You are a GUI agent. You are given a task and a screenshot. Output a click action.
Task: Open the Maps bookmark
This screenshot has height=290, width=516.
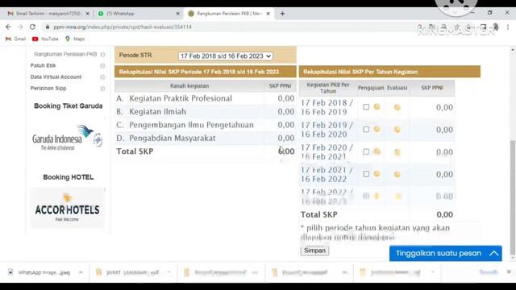pos(75,39)
